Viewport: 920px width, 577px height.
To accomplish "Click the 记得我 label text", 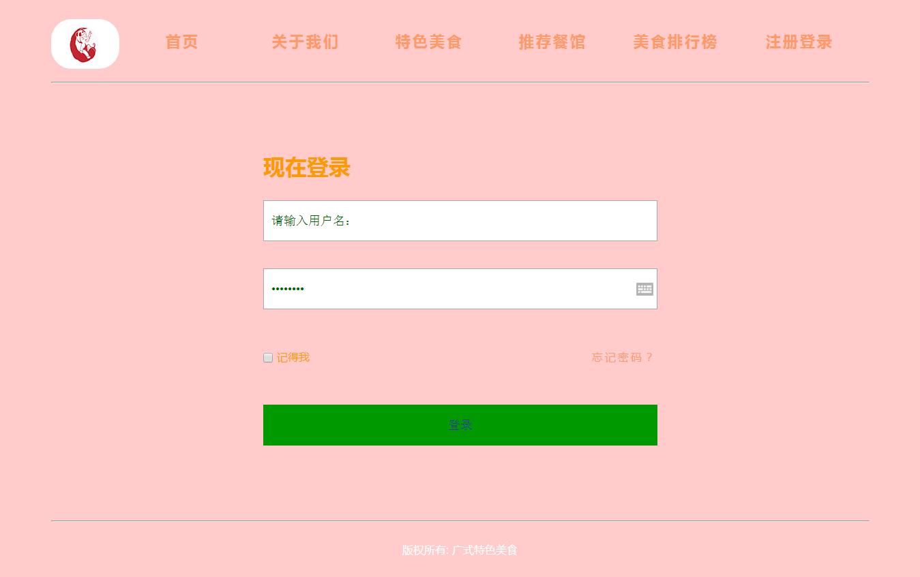I will point(293,357).
